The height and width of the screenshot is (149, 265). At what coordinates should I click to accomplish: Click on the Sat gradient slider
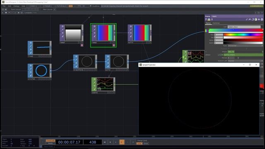[243, 37]
